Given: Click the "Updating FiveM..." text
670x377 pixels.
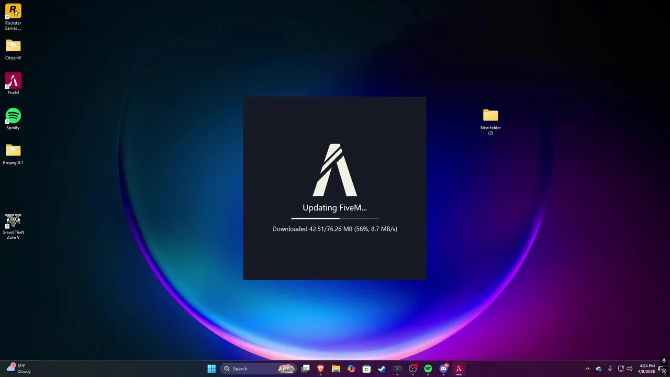Looking at the screenshot, I should click(x=335, y=208).
